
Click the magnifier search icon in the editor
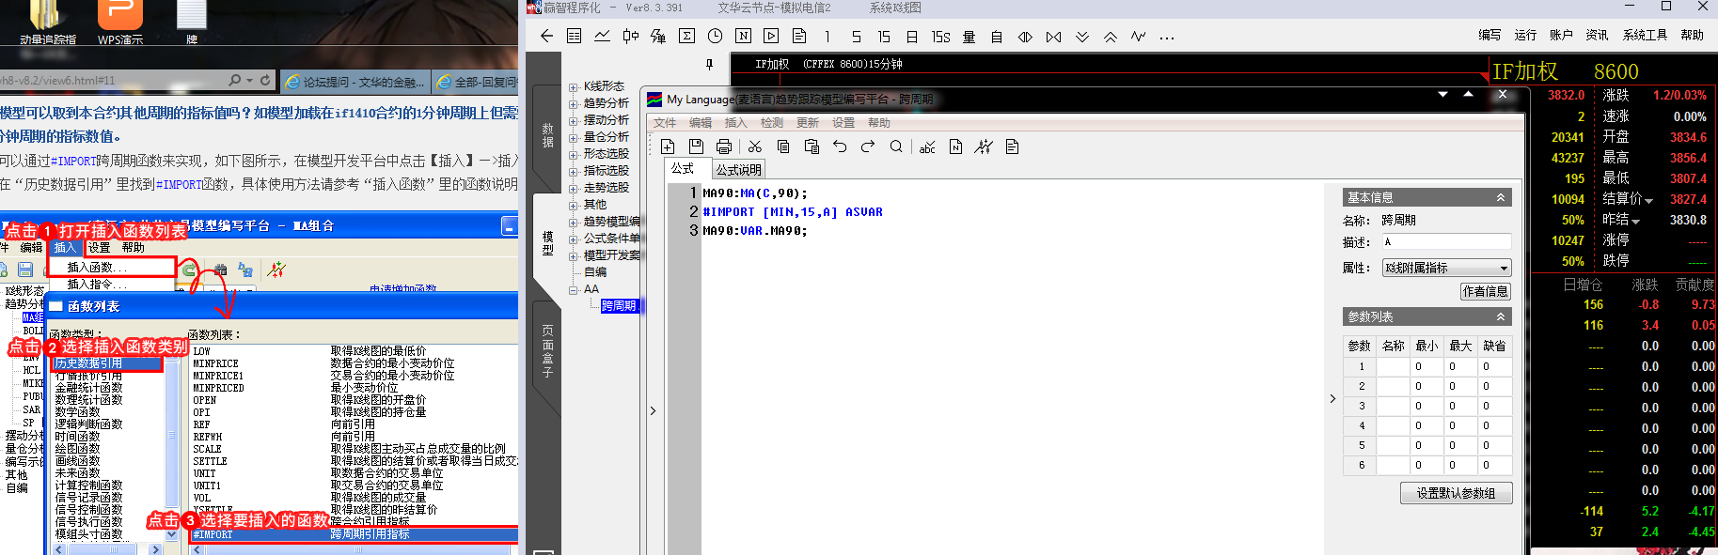(x=896, y=146)
